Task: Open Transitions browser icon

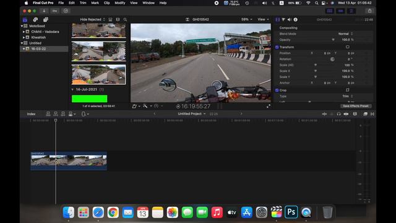Action: (x=372, y=114)
